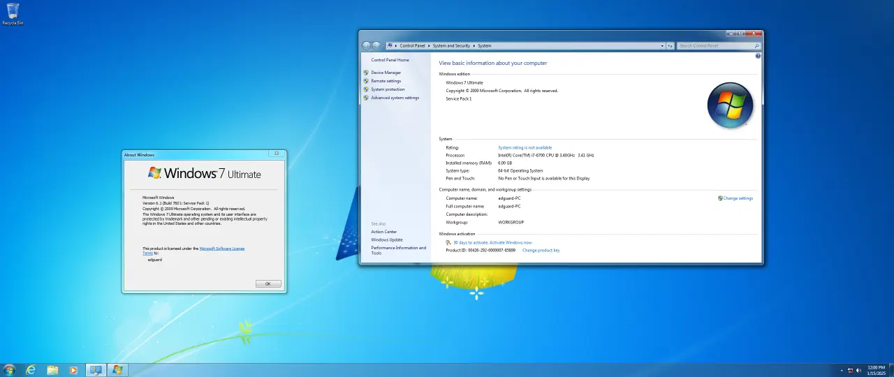This screenshot has height=377, width=894.
Task: Switch to System control panel taskbar button
Action: (96, 370)
